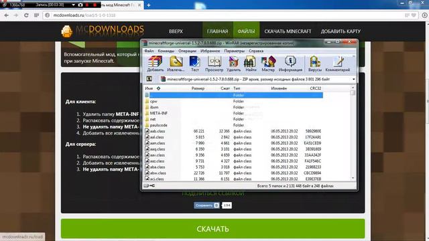Select file abw.class

tap(234, 173)
